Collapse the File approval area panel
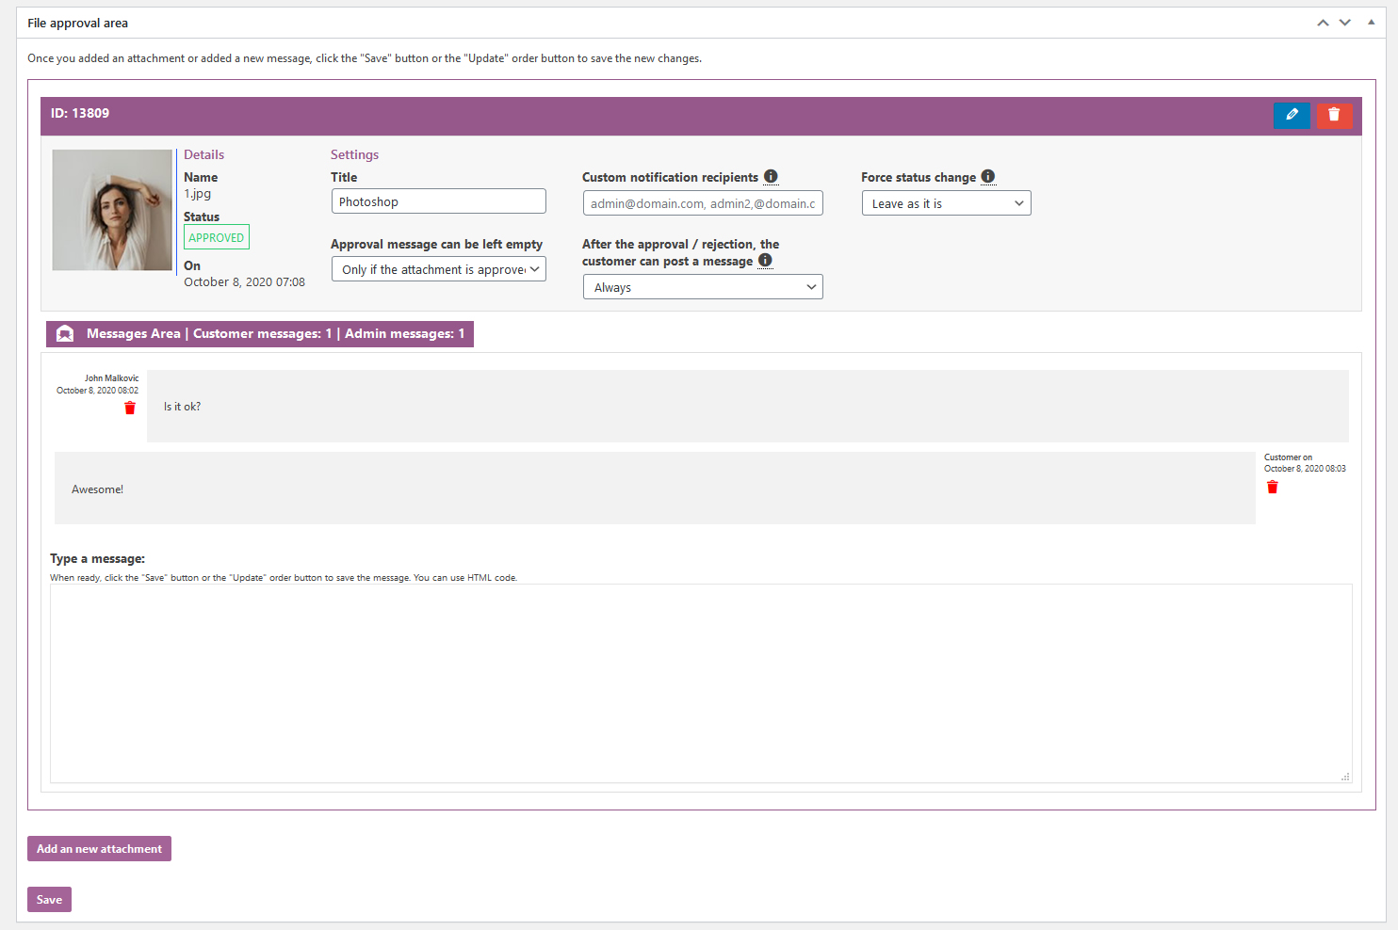This screenshot has width=1398, height=930. (x=1371, y=23)
